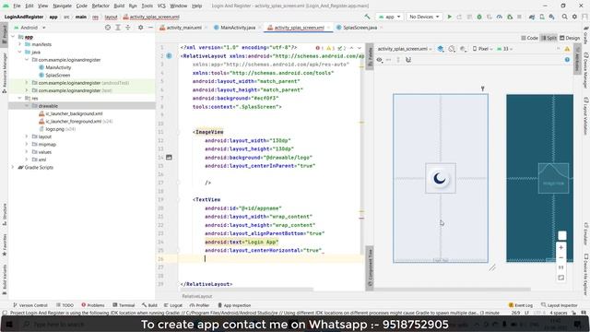Open the Refactor menu

(x=100, y=6)
